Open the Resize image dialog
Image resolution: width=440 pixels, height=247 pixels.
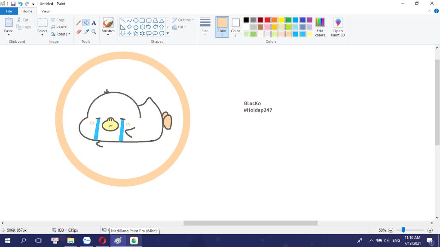click(x=58, y=27)
